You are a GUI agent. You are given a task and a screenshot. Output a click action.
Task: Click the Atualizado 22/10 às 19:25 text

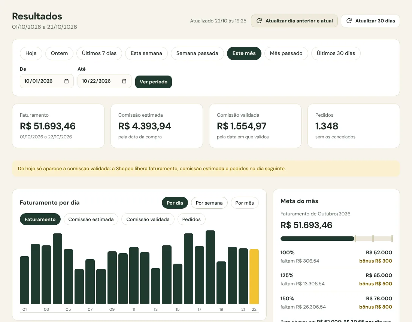point(218,21)
